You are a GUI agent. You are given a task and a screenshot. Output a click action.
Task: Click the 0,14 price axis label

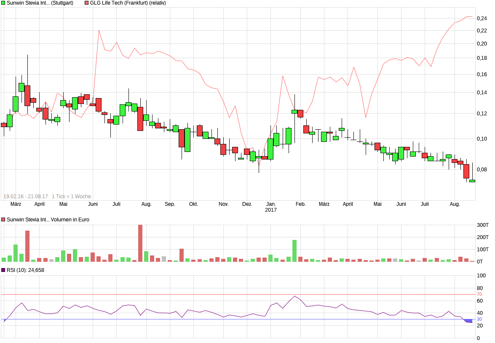[482, 93]
